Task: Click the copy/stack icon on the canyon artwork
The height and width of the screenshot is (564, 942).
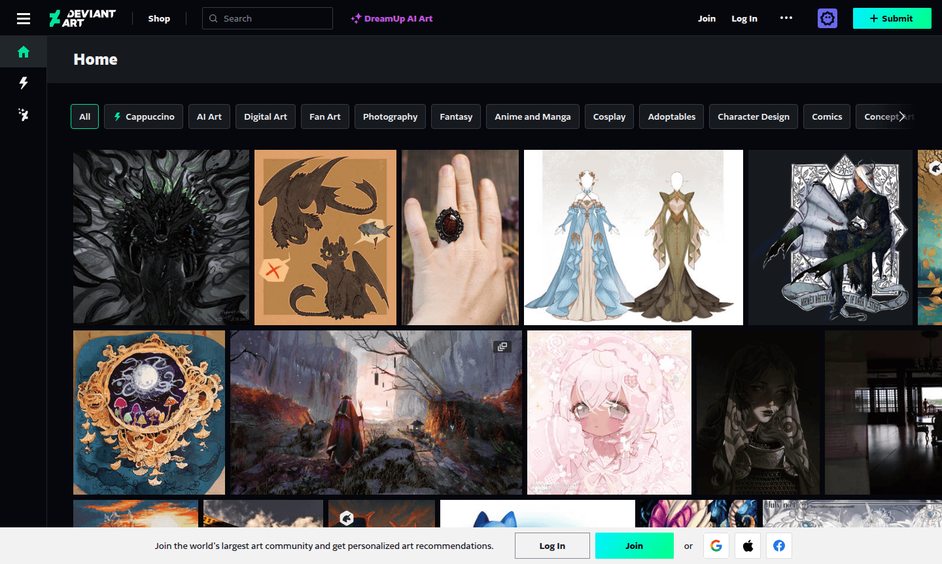Action: coord(502,345)
